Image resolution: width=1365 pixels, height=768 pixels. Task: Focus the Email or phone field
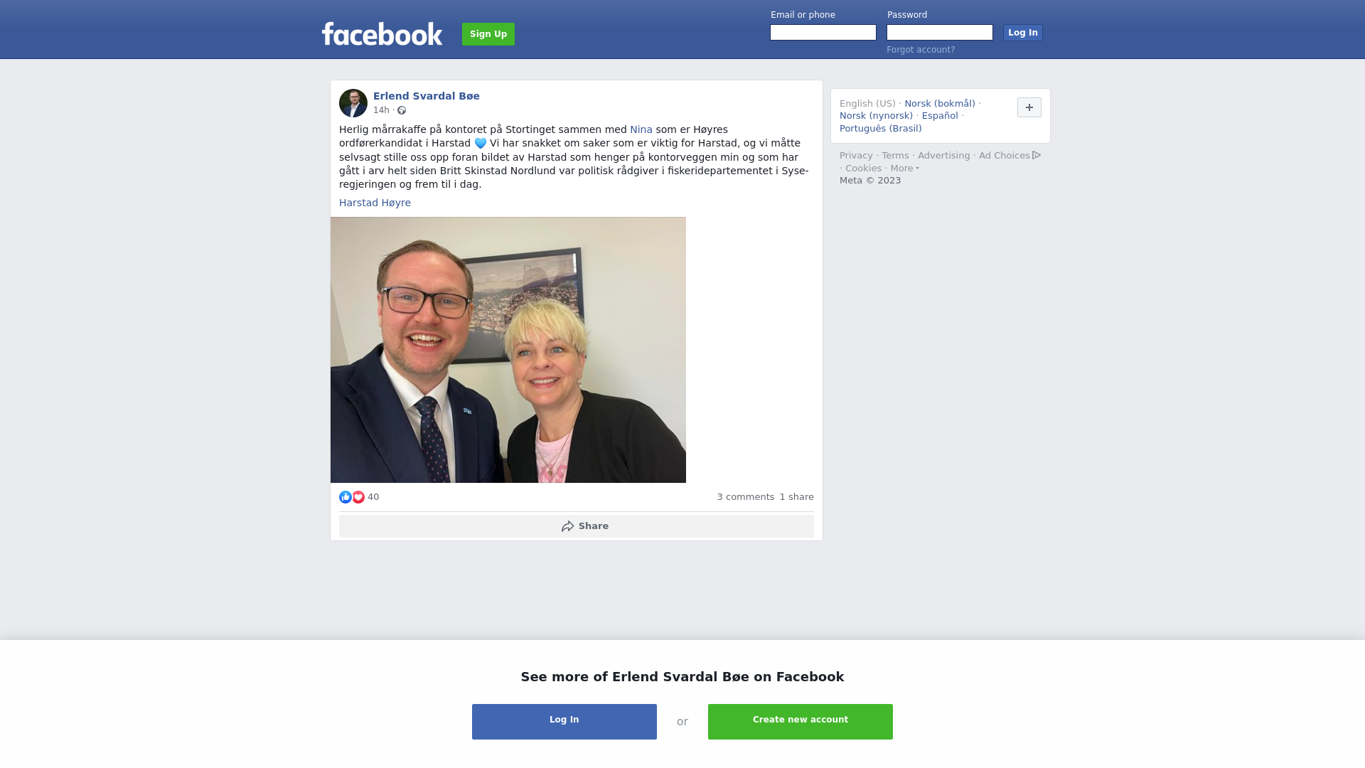[x=823, y=33]
